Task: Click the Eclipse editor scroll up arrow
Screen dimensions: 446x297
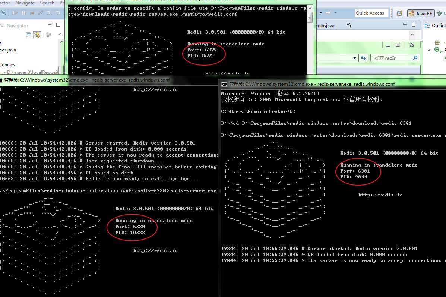Action: [x=412, y=34]
